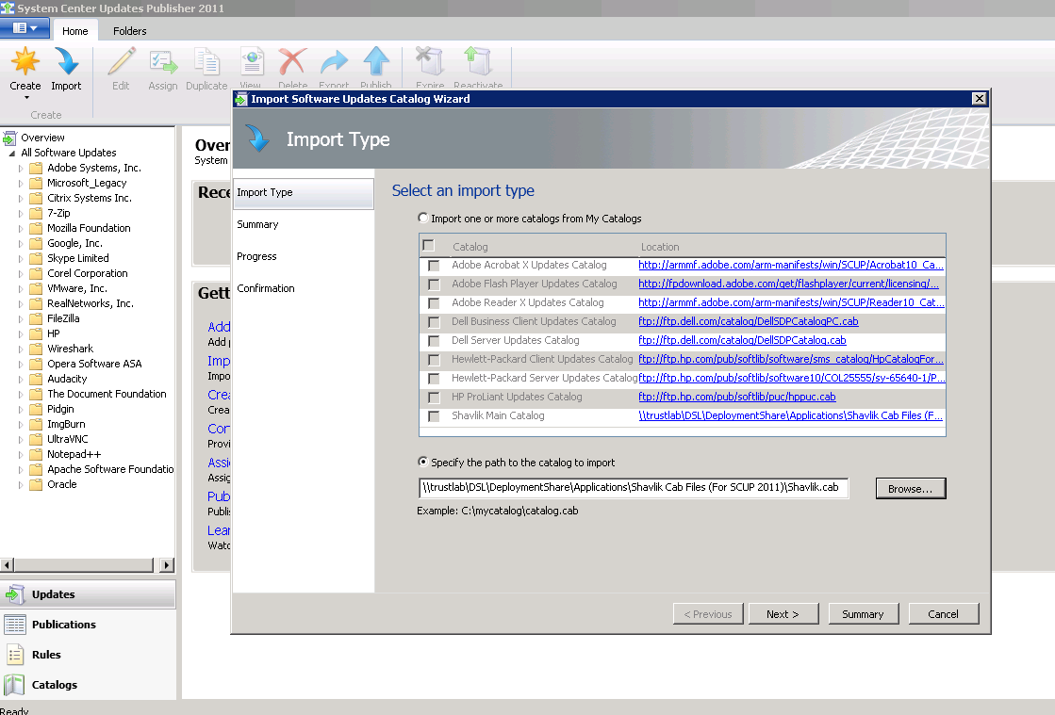This screenshot has height=715, width=1055.
Task: Click the HP folder icon
Action: (x=36, y=334)
